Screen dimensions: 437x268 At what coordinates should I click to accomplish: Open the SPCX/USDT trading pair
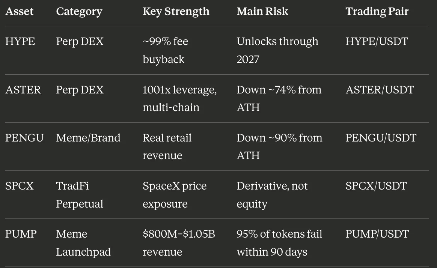point(376,186)
